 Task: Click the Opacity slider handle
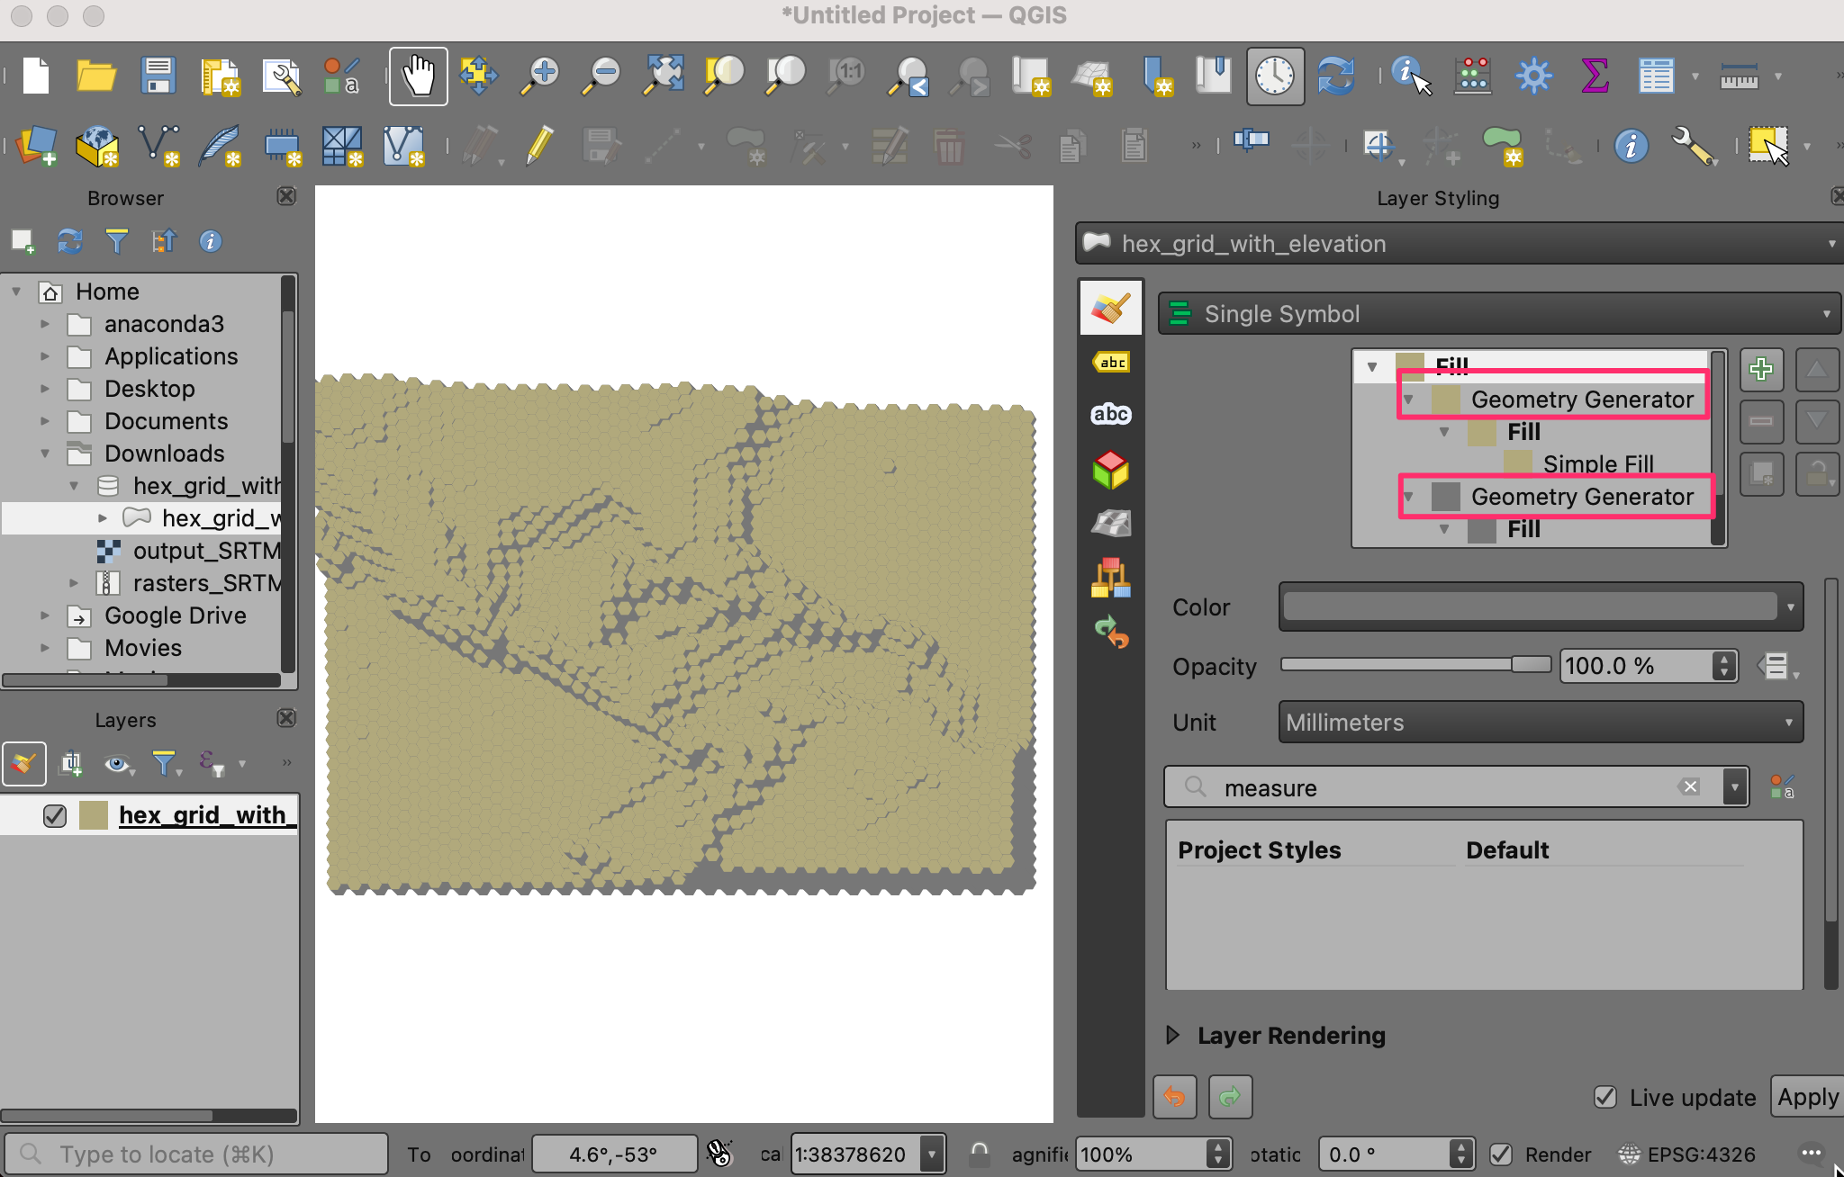click(1530, 665)
